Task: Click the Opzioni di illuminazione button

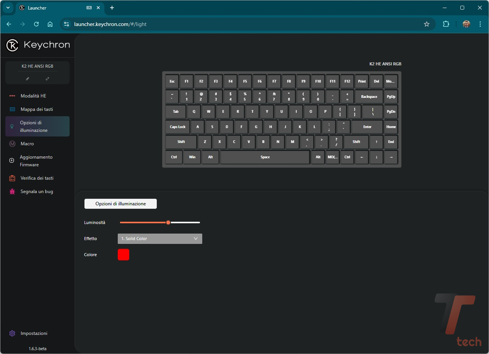Action: tap(120, 204)
